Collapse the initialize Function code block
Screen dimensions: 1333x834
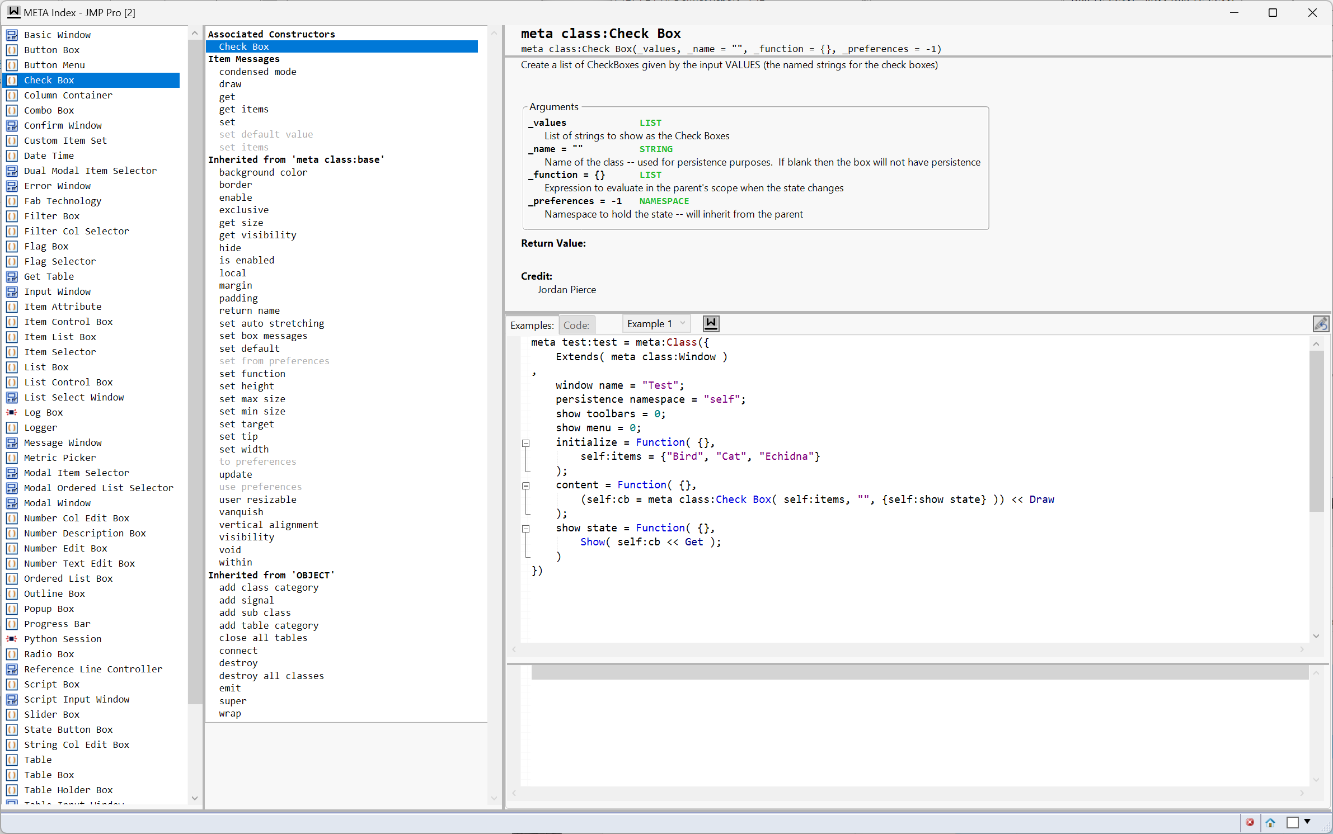[525, 443]
